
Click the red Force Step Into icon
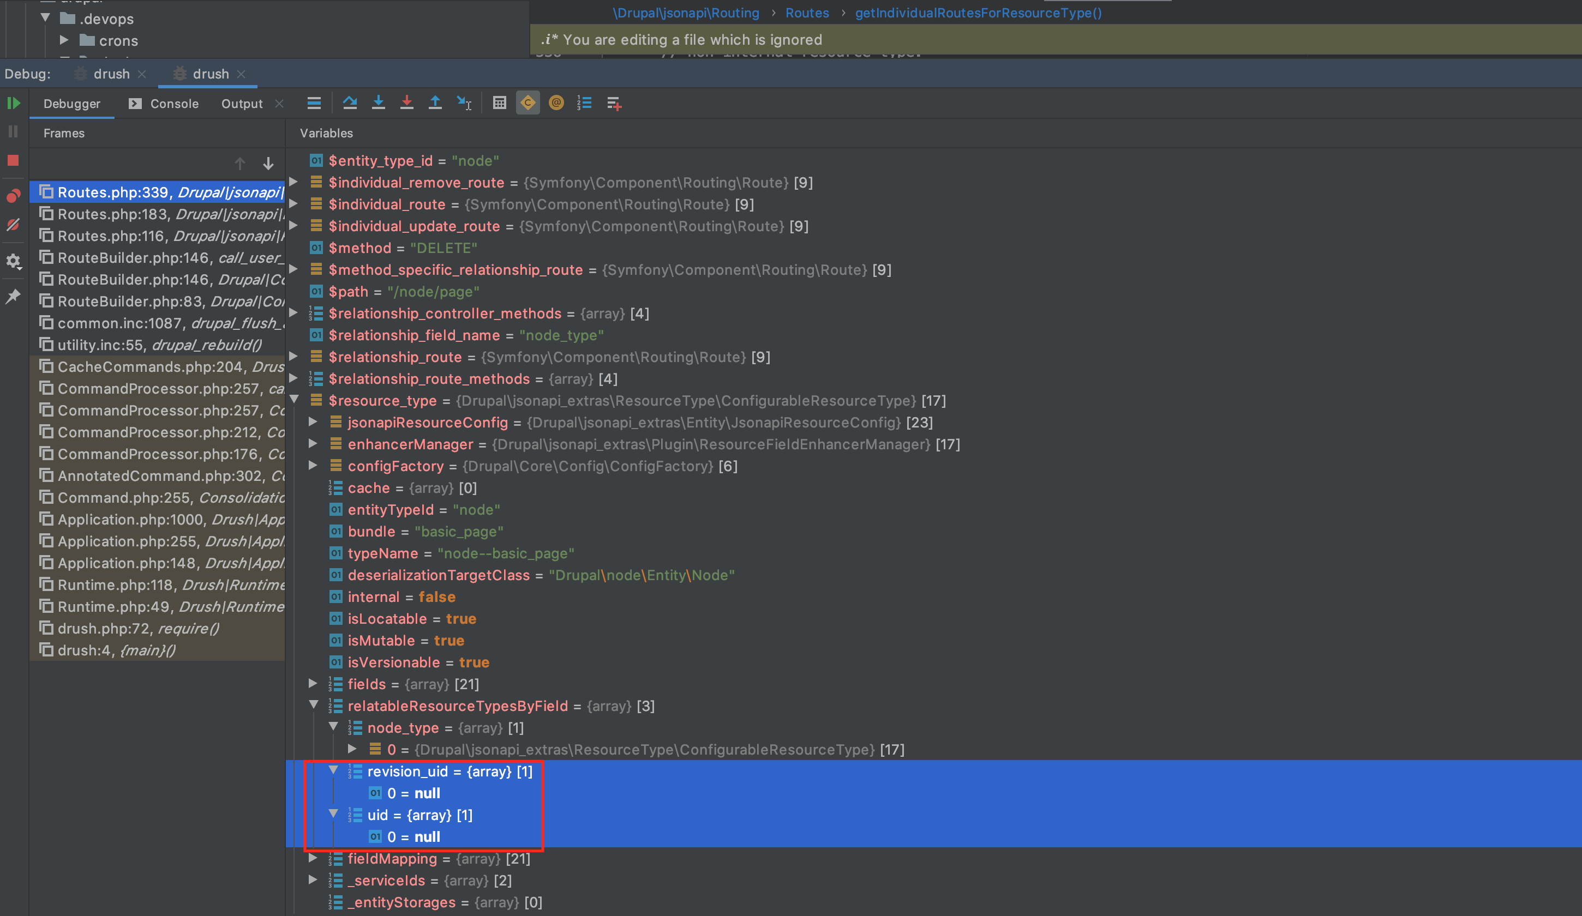pyautogui.click(x=407, y=103)
